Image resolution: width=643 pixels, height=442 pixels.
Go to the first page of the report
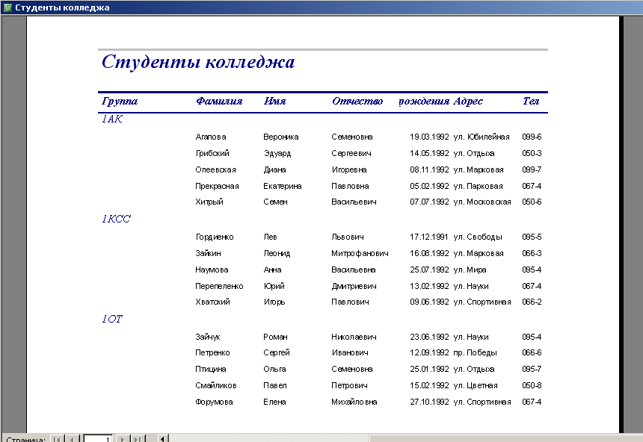click(x=57, y=439)
